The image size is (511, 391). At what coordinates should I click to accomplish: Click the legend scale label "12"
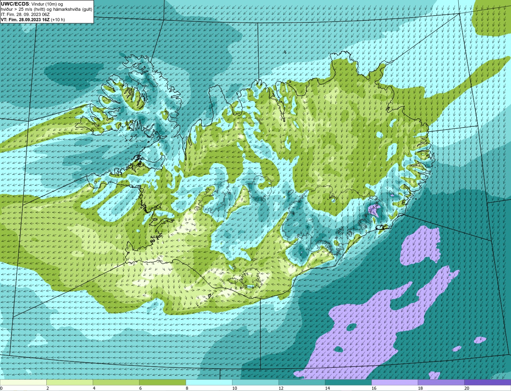click(x=281, y=388)
